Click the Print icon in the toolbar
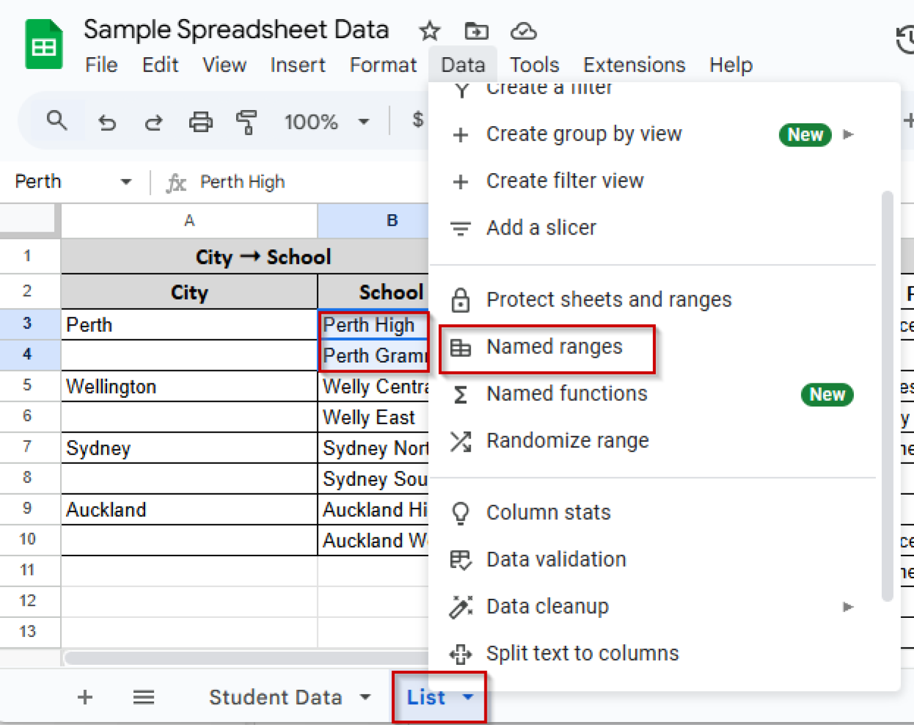The image size is (914, 725). coord(201,121)
